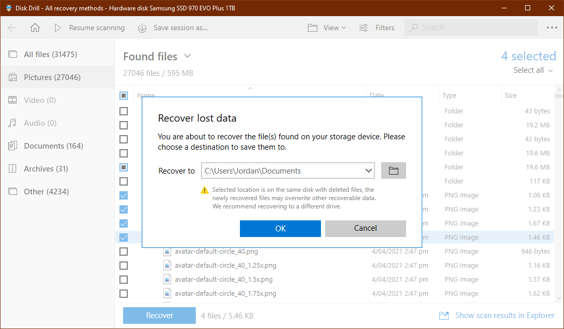Check the avatar-default-circle_40.png checkbox
Screen dimensions: 564x329
tap(123, 251)
